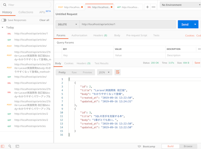201x149 pixels.
Task: Switch to the Collections sidebar tab
Action: pos(26,12)
